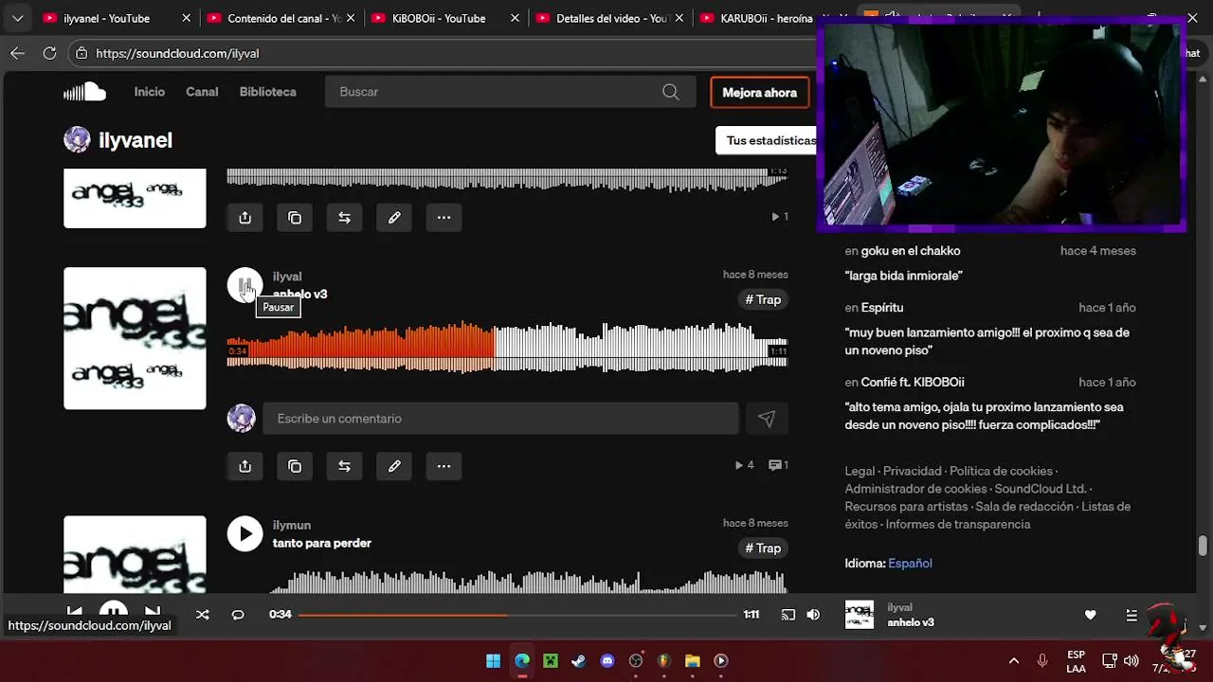Go back with the browser arrow
Image resolution: width=1213 pixels, height=682 pixels.
tap(17, 53)
